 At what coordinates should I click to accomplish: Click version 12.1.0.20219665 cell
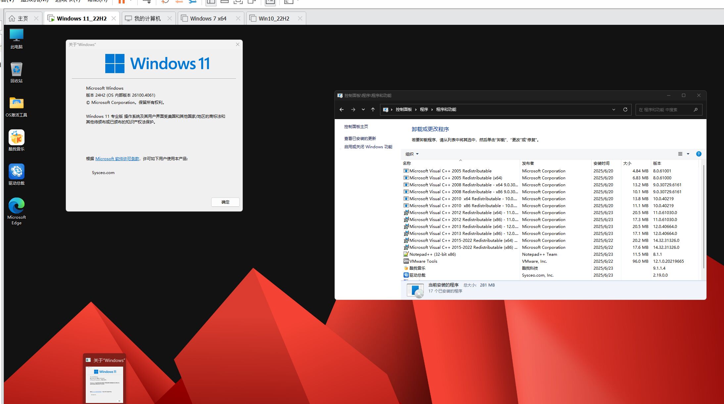668,261
